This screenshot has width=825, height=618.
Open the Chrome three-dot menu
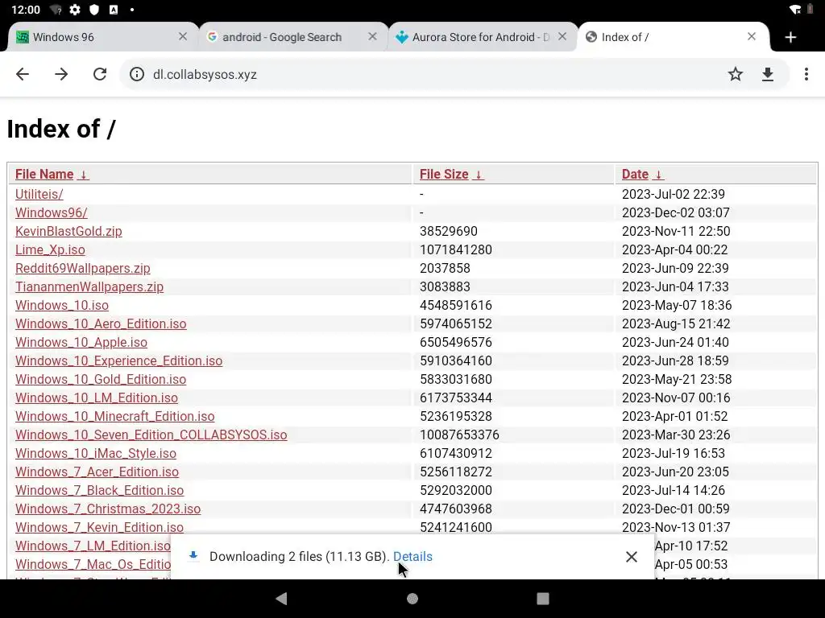[806, 74]
